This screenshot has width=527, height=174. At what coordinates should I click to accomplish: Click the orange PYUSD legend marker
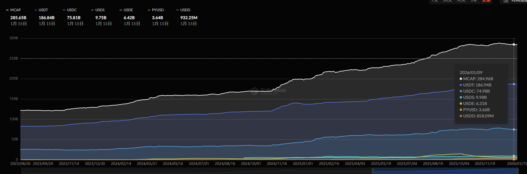(x=149, y=10)
